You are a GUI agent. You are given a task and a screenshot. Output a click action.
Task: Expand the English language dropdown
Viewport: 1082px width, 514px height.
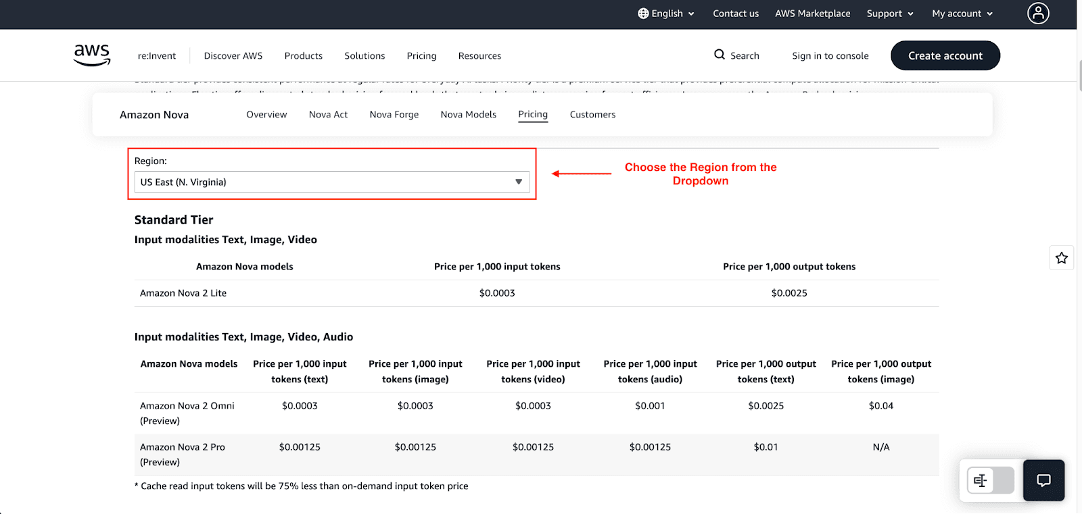pyautogui.click(x=666, y=14)
